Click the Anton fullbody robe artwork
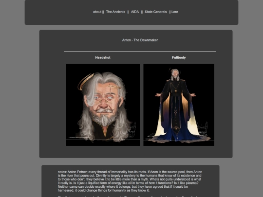This screenshot has width=263, height=197. 179,105
